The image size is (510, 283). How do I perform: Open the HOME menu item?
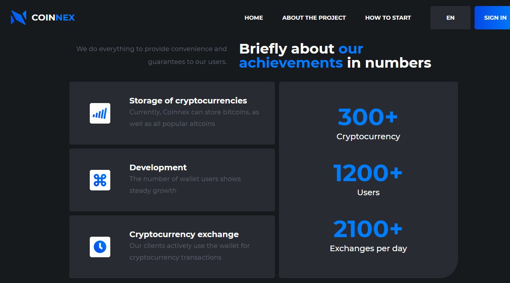pyautogui.click(x=254, y=18)
